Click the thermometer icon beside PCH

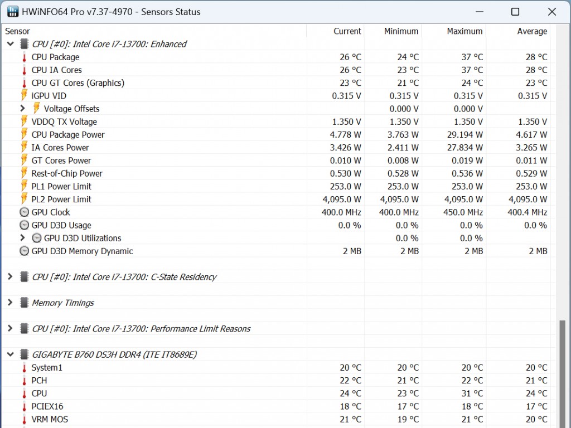[25, 381]
